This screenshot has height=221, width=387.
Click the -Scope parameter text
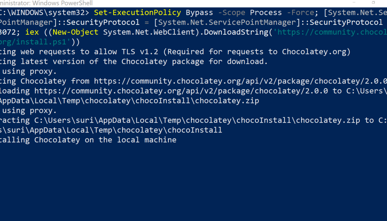pos(232,13)
